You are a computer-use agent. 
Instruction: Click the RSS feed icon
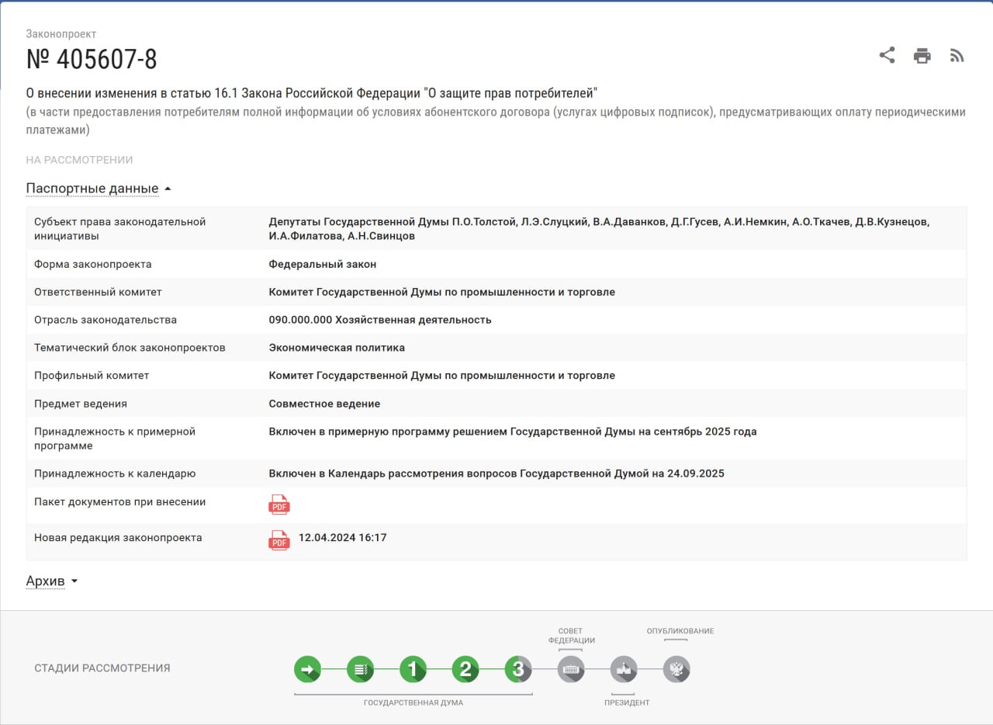point(957,55)
